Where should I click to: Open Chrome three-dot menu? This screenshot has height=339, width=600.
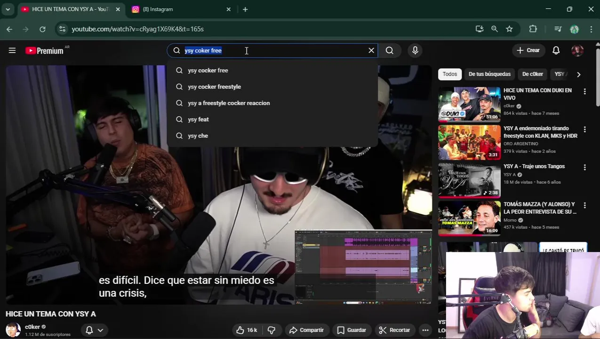pos(592,29)
